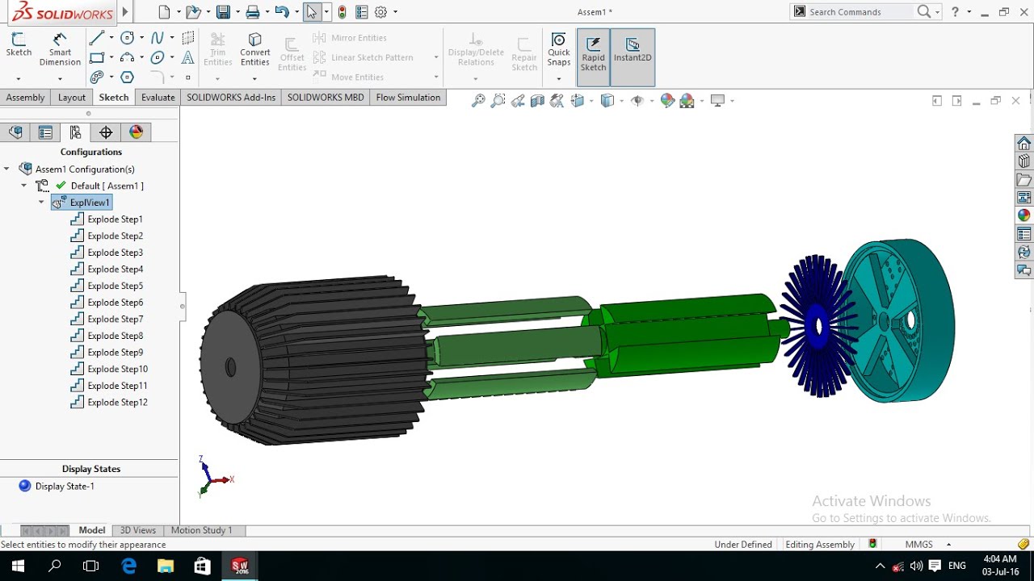Open the PropertyManager tab icon
1034x581 pixels.
tap(45, 132)
